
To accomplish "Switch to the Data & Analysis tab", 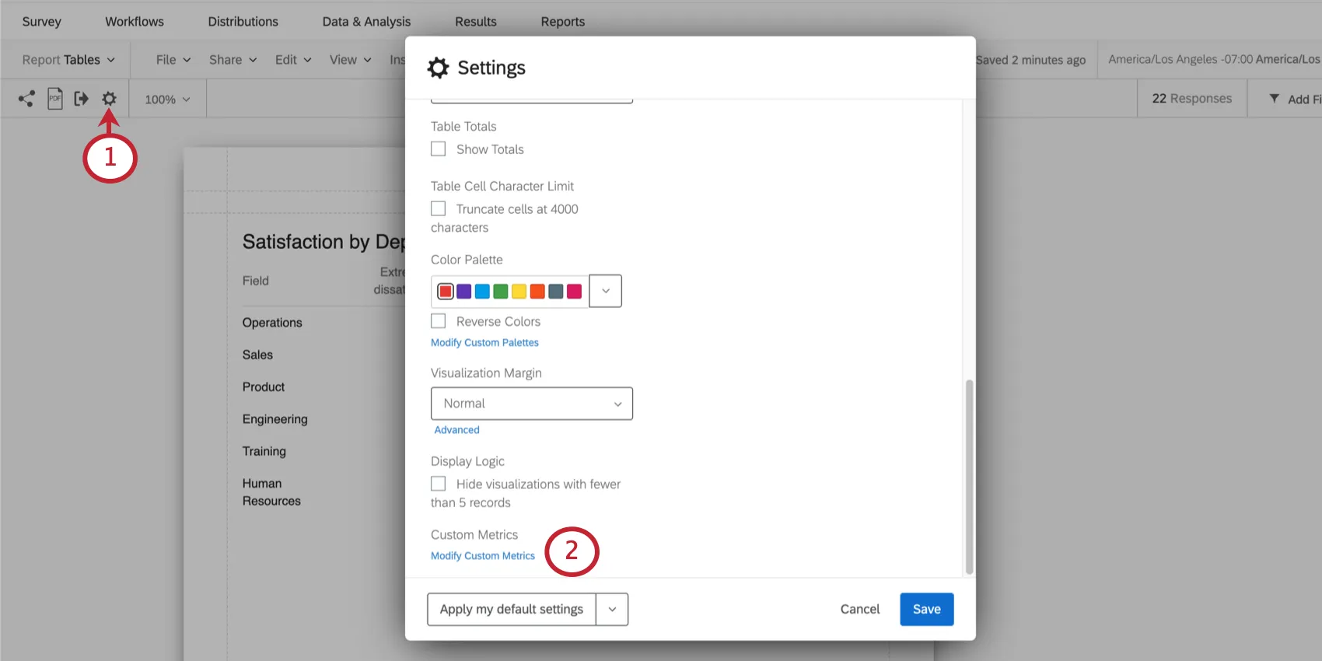I will [x=366, y=22].
